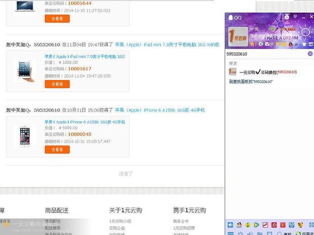Open Tencent Weiyun colorful circle icon

(260, 44)
